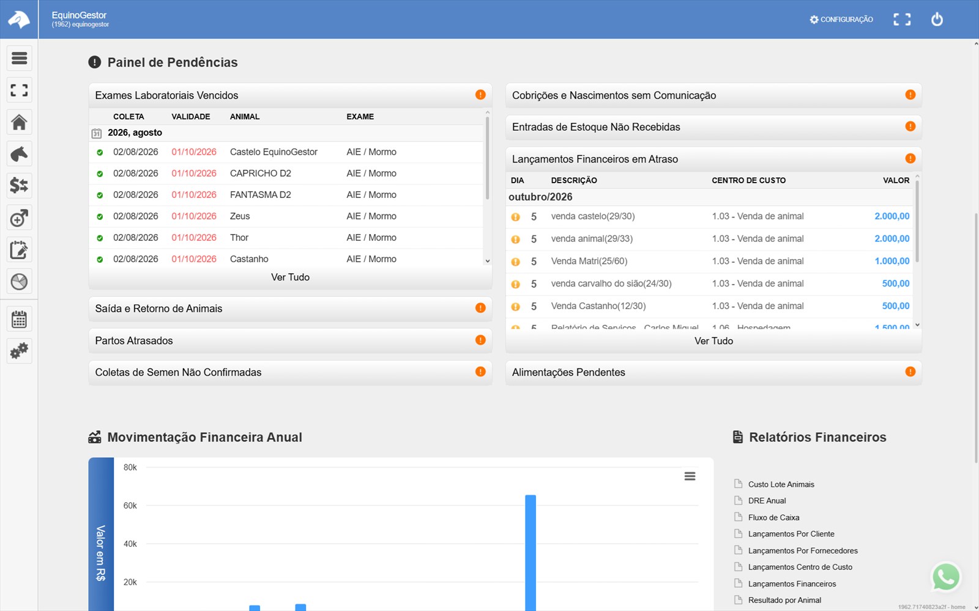
Task: Click the sidebar fullscreen icon
Action: 19,90
